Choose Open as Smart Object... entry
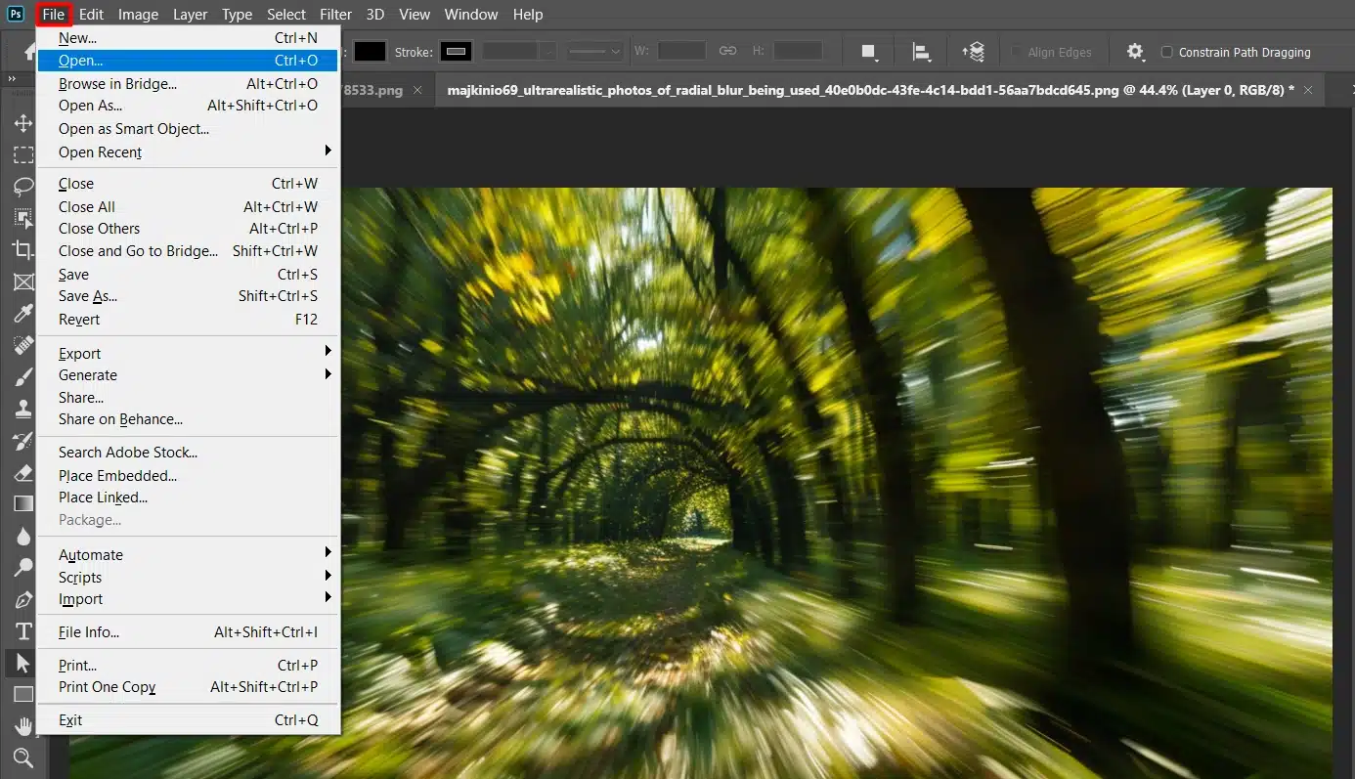This screenshot has width=1355, height=779. tap(188, 129)
